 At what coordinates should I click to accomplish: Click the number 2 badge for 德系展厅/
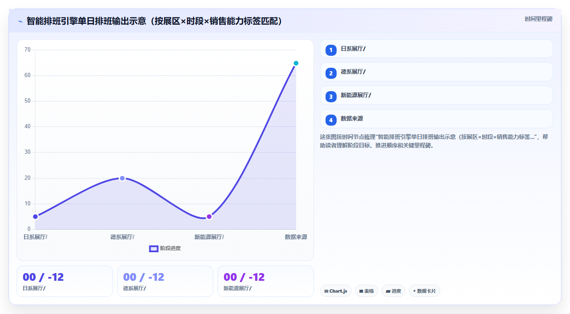[x=331, y=73]
